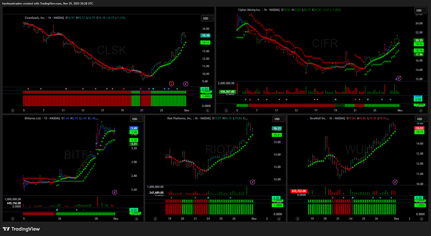Click the 'Bitfarms Ltd.' chart title
Image resolution: width=431 pixels, height=236 pixels.
33,118
